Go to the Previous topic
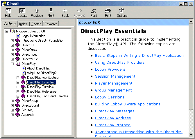Image resolution: width=195 pixels, height=139 pixels. tap(37, 12)
